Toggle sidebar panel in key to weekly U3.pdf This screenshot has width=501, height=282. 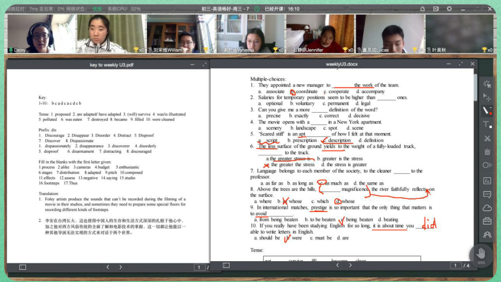coord(23,267)
